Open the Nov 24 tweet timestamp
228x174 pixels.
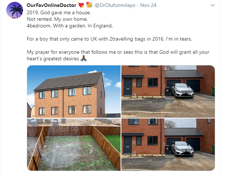click(148, 5)
